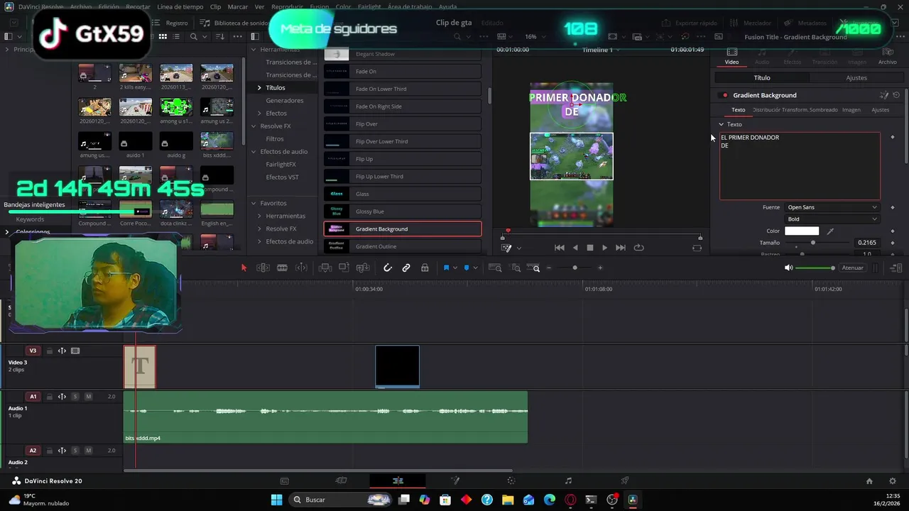Image resolution: width=909 pixels, height=511 pixels.
Task: Select the A1 destination track button
Action: (33, 397)
